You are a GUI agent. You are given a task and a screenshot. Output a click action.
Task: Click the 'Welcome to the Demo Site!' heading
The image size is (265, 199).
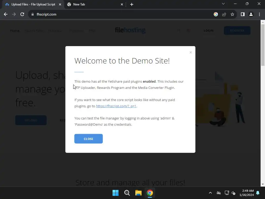122,61
